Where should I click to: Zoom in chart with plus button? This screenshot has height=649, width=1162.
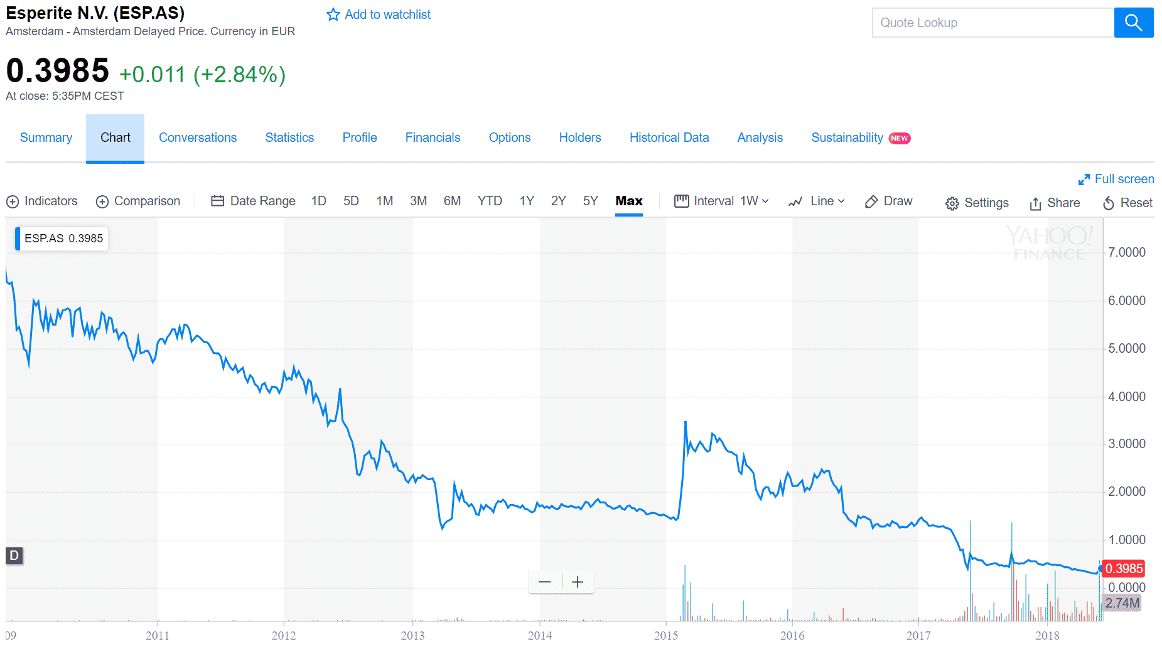(x=578, y=582)
